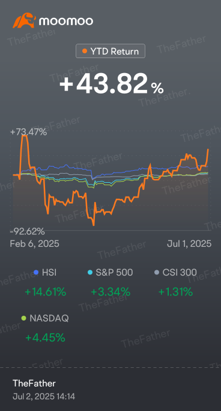
Task: Toggle the gray CSI 300 legend dot
Action: [157, 273]
